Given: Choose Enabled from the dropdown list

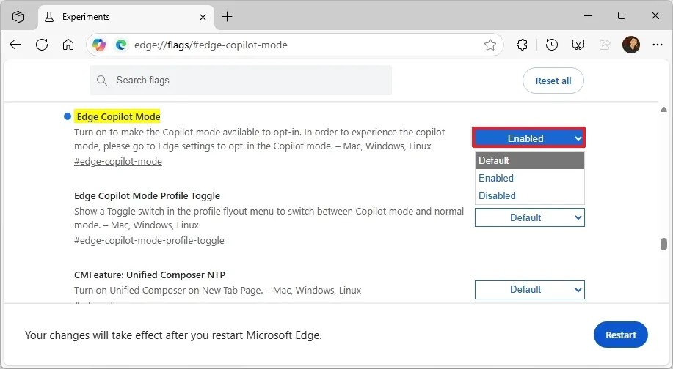Looking at the screenshot, I should 529,178.
